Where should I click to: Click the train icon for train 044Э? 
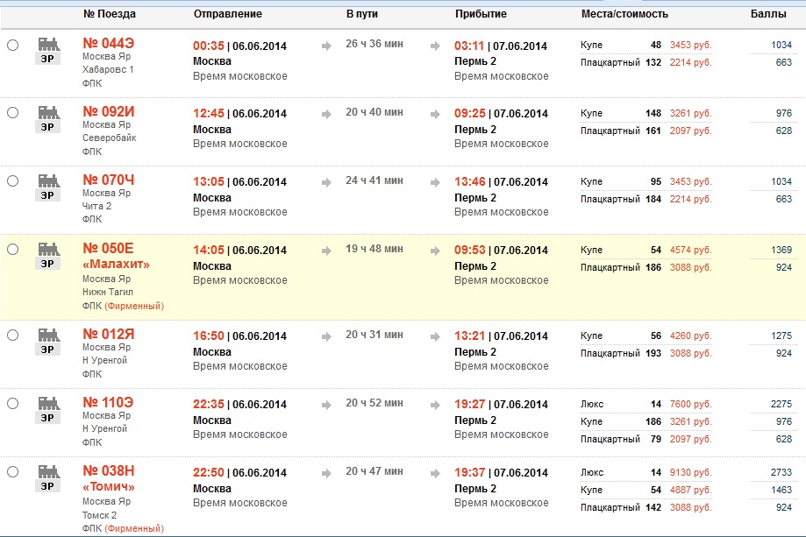[x=48, y=49]
